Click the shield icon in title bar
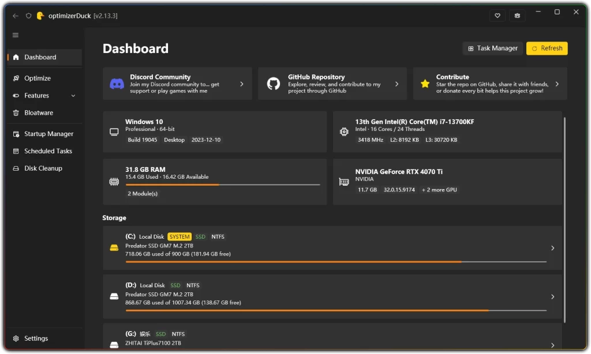The image size is (591, 354). 28,16
